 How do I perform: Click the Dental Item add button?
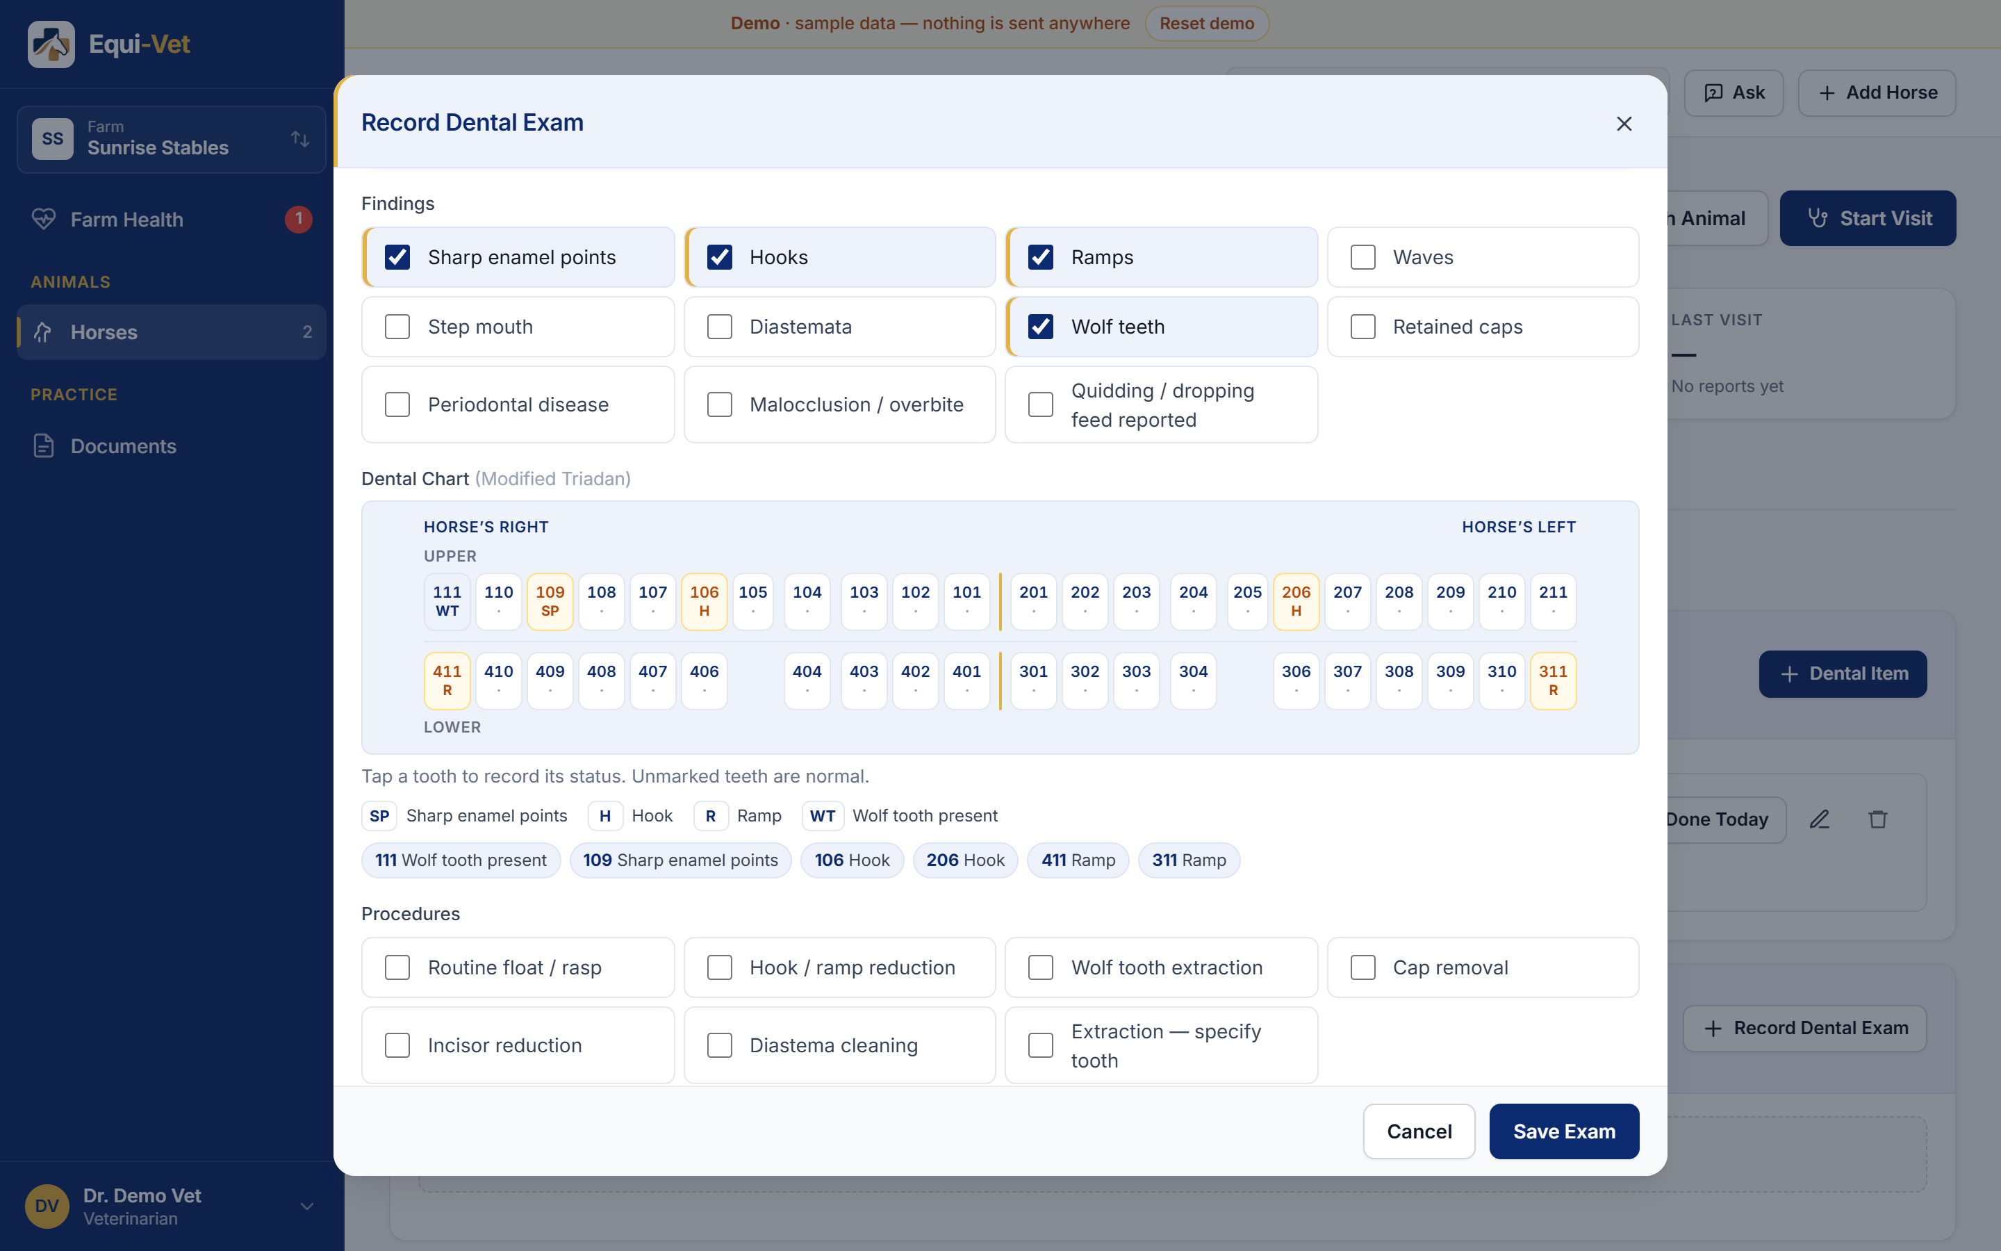[x=1843, y=673]
